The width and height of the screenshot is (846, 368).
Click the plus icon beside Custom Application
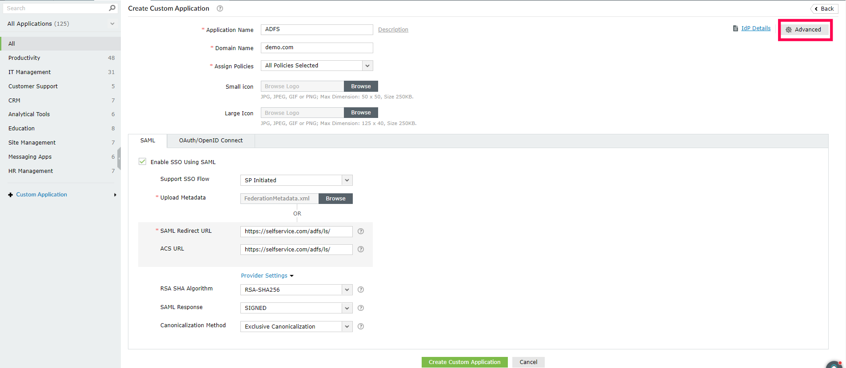coord(11,195)
